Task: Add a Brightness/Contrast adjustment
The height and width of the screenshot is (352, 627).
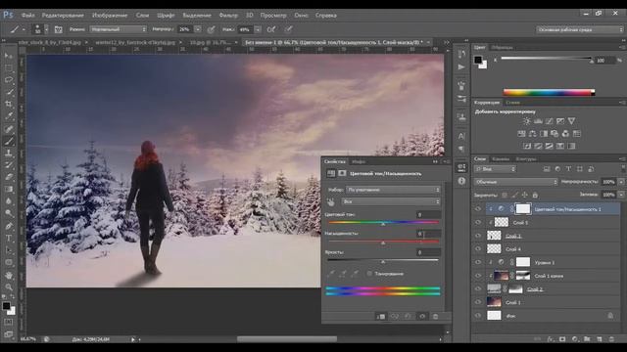Action: (x=527, y=121)
